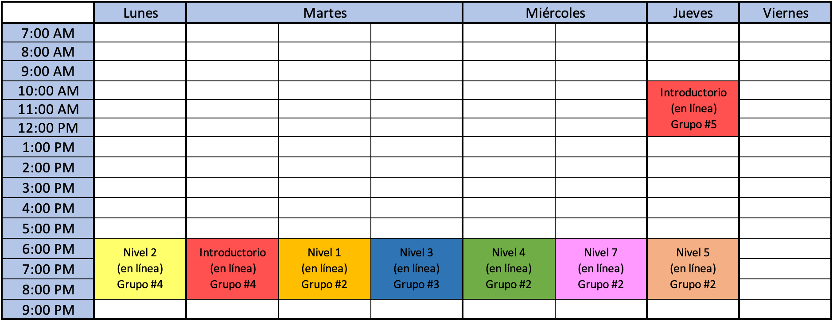Select the 3:00 PM row label
The image size is (833, 320).
click(x=48, y=188)
